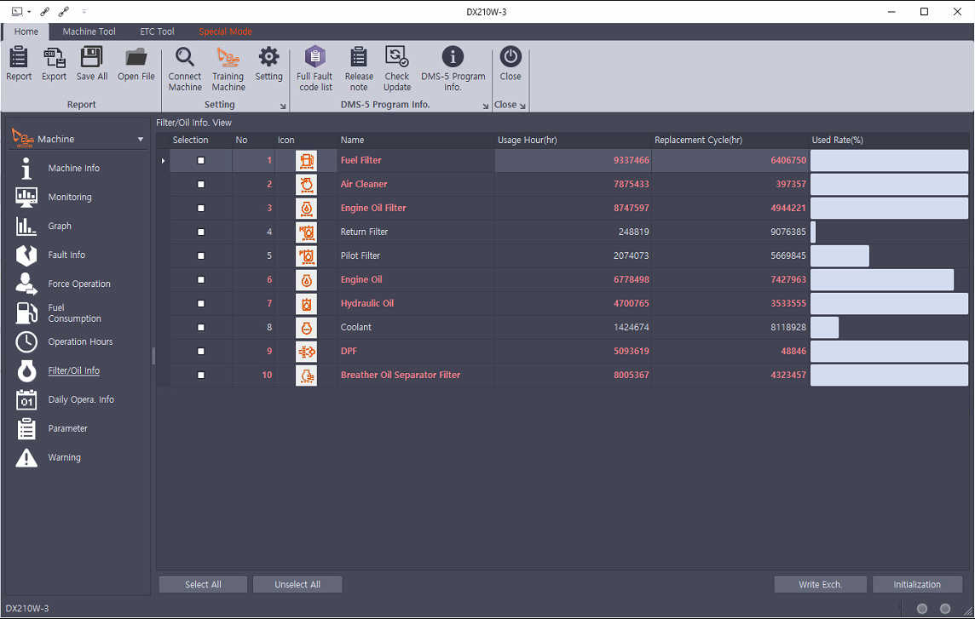The width and height of the screenshot is (975, 619).
Task: Tick the Coolant checkbox
Action: click(x=201, y=327)
